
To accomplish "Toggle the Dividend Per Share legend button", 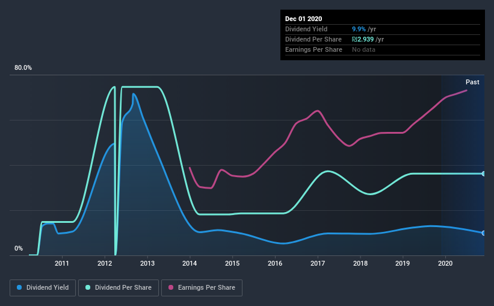I will 119,288.
